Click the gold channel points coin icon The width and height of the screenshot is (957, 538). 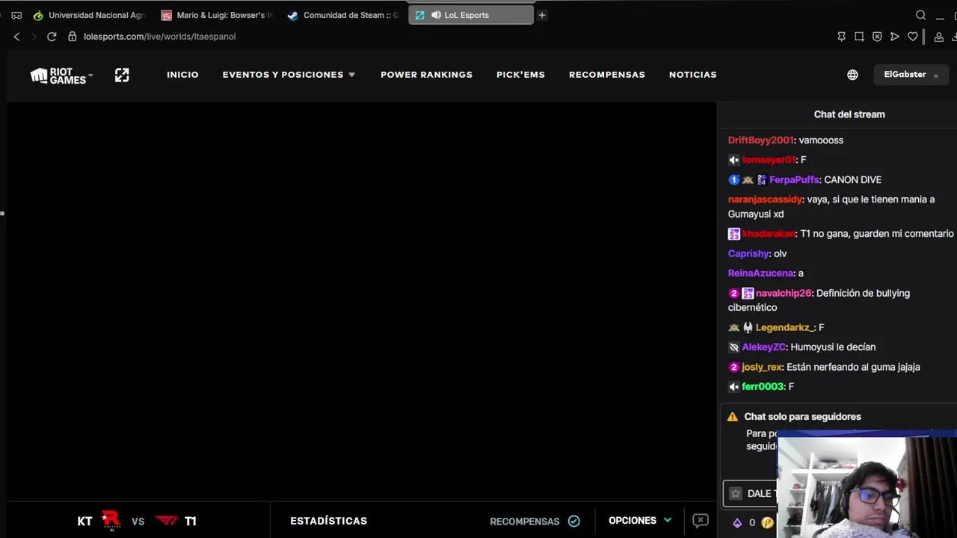pos(767,523)
